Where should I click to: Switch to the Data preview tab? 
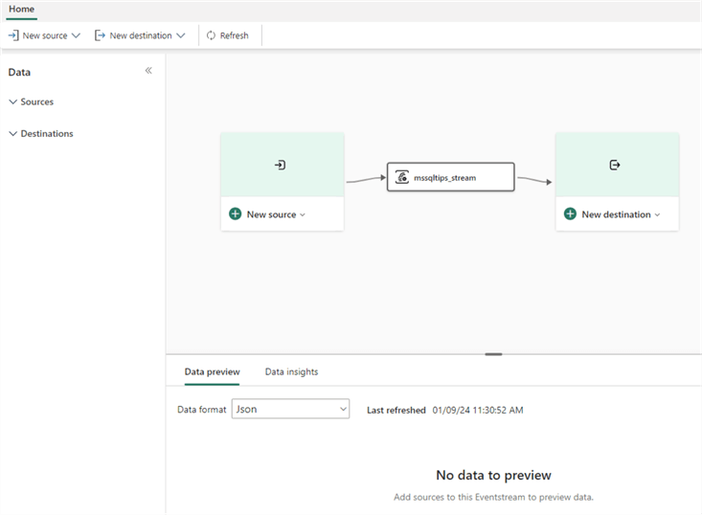213,371
